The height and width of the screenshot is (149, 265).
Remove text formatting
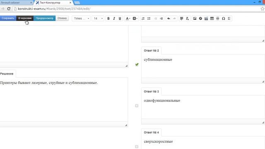pyautogui.click(x=187, y=18)
